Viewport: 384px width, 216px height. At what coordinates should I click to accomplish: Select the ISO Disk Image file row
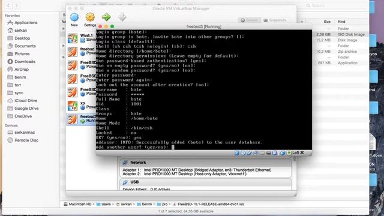pos(340,35)
